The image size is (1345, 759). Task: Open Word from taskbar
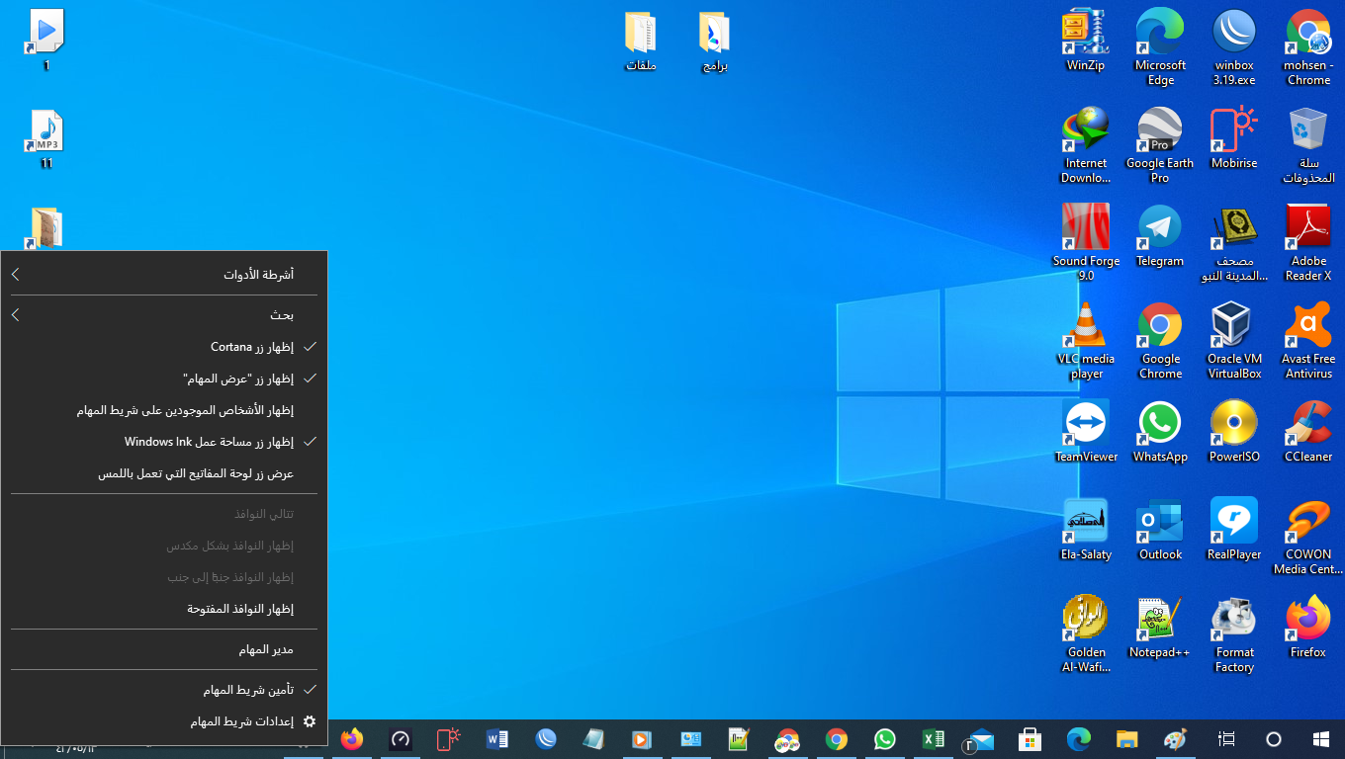496,739
